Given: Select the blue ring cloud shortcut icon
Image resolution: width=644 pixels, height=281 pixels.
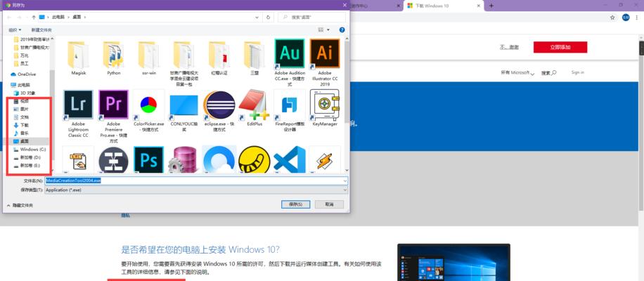Looking at the screenshot, I should [219, 159].
